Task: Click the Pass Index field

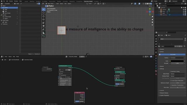Action: [x=178, y=87]
